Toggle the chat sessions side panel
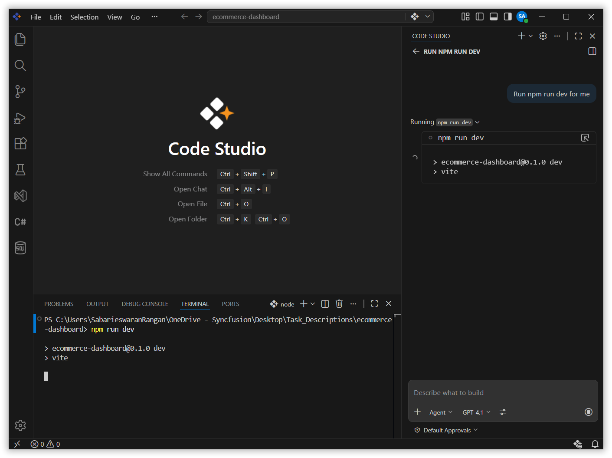Screen dimensions: 612x458 coord(592,51)
